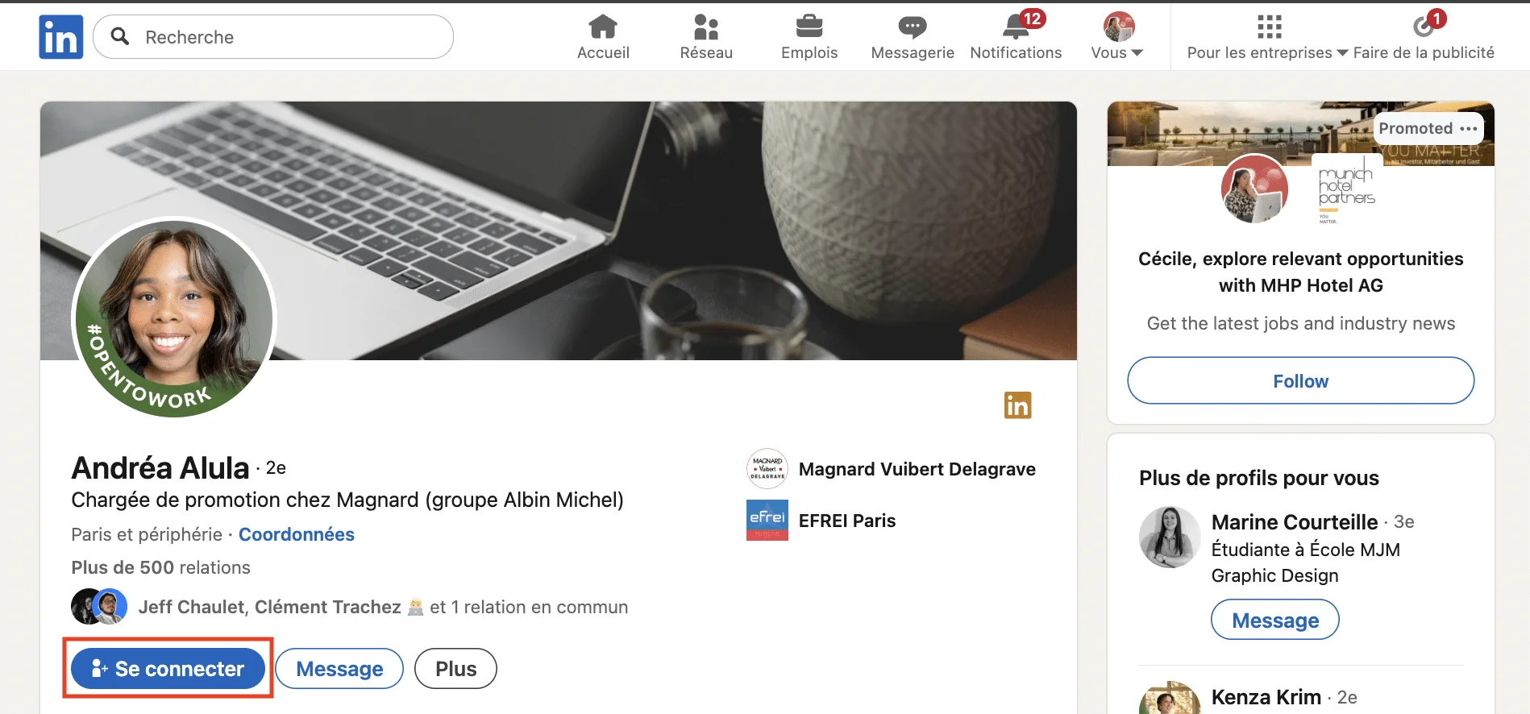1530x714 pixels.
Task: Click Marine Courteille's avatar
Action: coord(1170,537)
